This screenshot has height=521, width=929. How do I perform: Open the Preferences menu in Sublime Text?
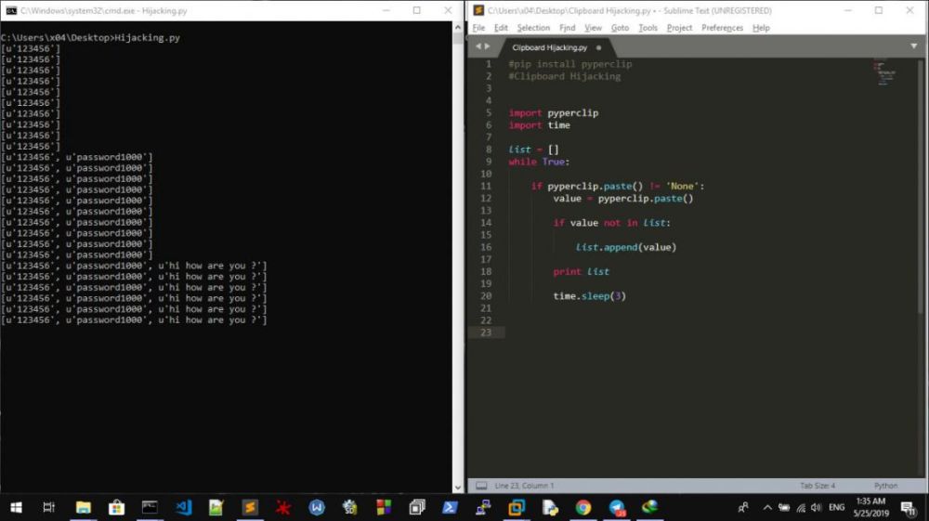point(722,28)
